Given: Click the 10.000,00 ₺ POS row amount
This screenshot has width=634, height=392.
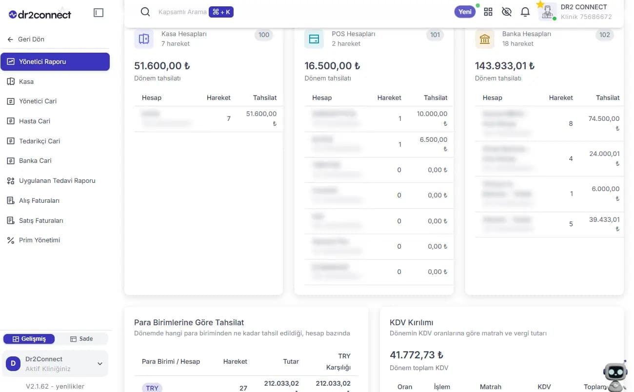Looking at the screenshot, I should click(432, 118).
